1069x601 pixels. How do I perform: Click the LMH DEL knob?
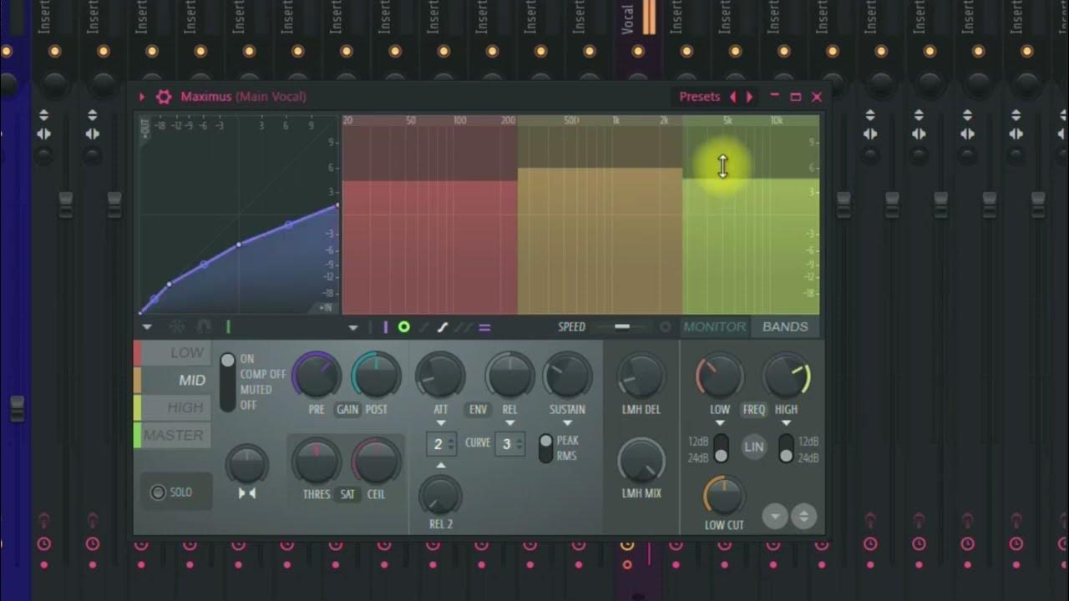[641, 375]
